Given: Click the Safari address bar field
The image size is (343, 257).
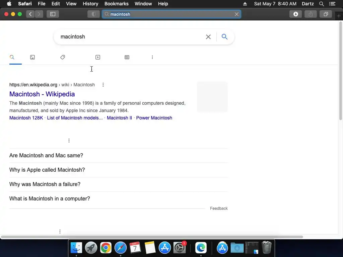Looking at the screenshot, I should point(171,14).
